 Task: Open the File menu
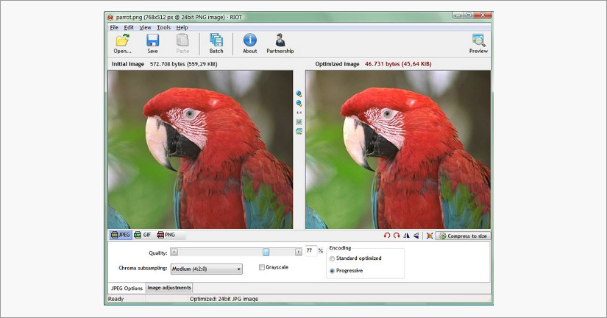[114, 27]
